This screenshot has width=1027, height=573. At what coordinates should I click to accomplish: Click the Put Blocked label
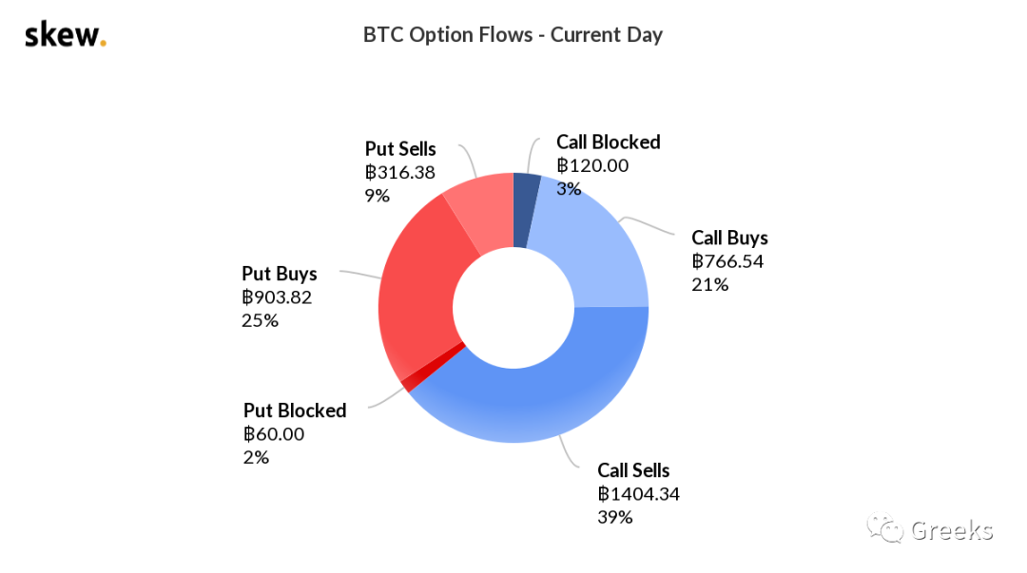[295, 411]
